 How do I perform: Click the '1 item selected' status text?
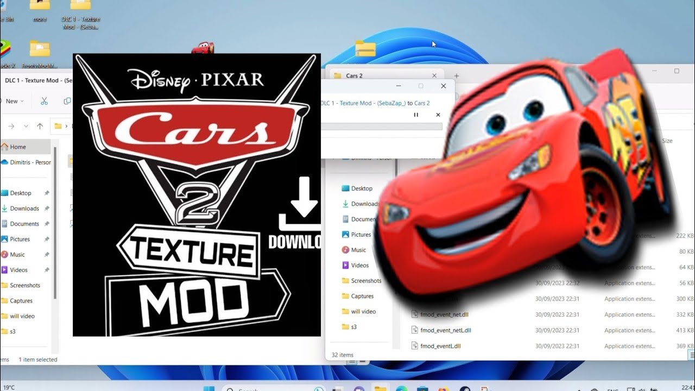coord(37,360)
